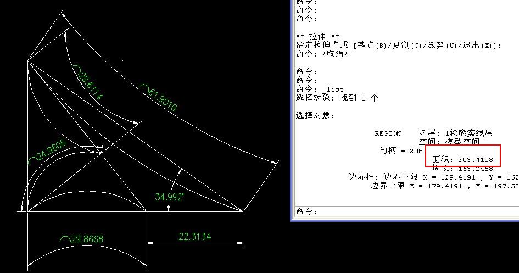This screenshot has width=519, height=273.
Task: Click the lower bound value X = 129.4191
Action: point(449,177)
